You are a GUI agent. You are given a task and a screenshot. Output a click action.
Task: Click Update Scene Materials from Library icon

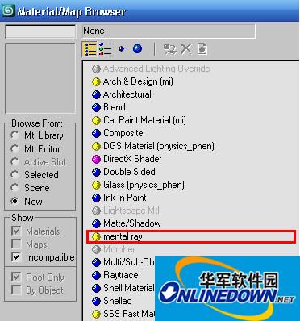pos(170,49)
